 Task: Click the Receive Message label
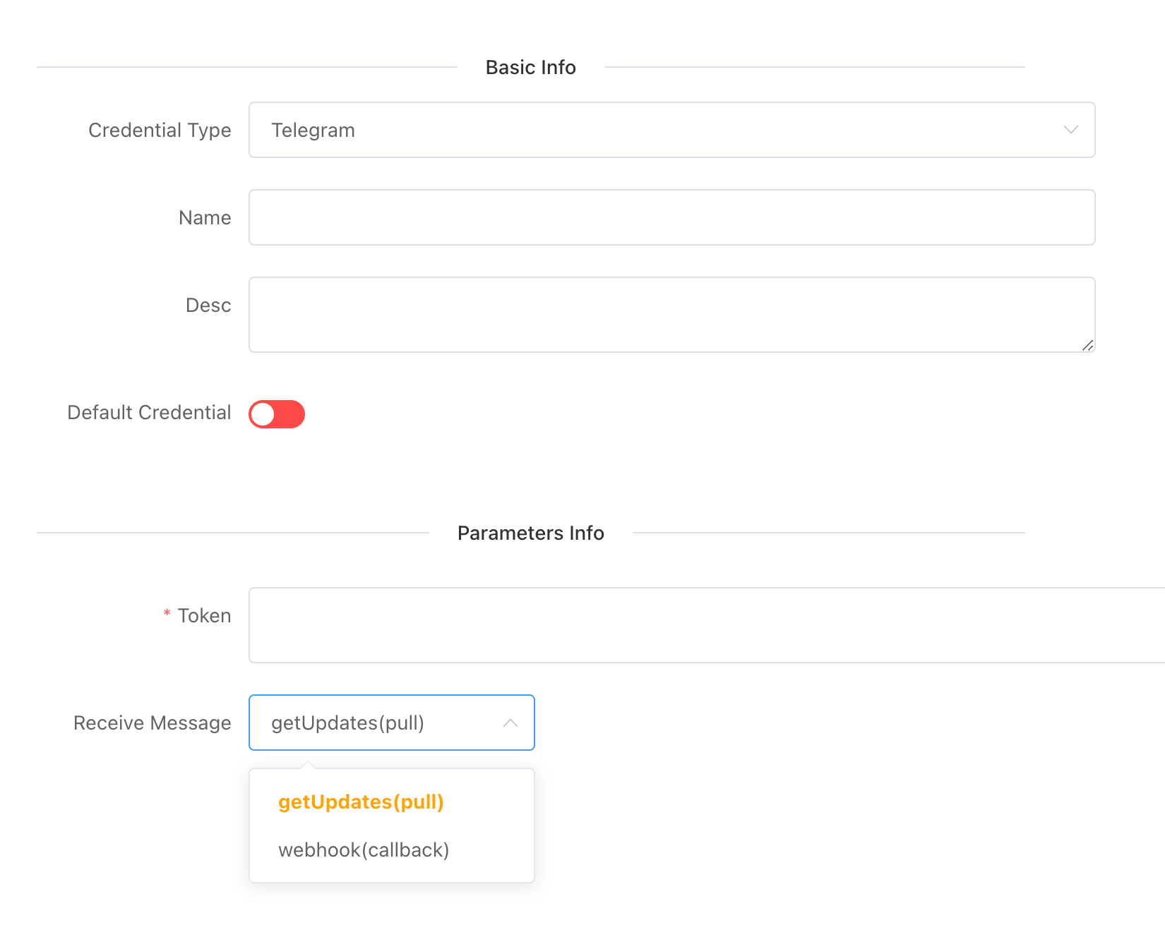[152, 723]
